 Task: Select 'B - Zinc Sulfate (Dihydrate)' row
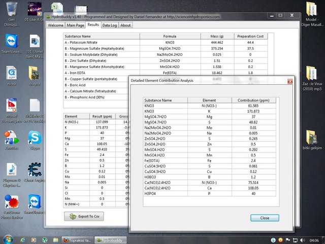166,60
